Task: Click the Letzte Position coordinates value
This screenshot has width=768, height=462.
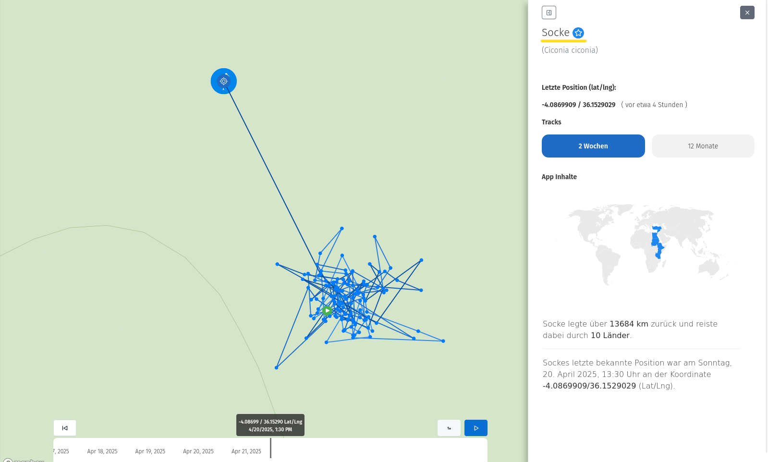Action: tap(578, 105)
